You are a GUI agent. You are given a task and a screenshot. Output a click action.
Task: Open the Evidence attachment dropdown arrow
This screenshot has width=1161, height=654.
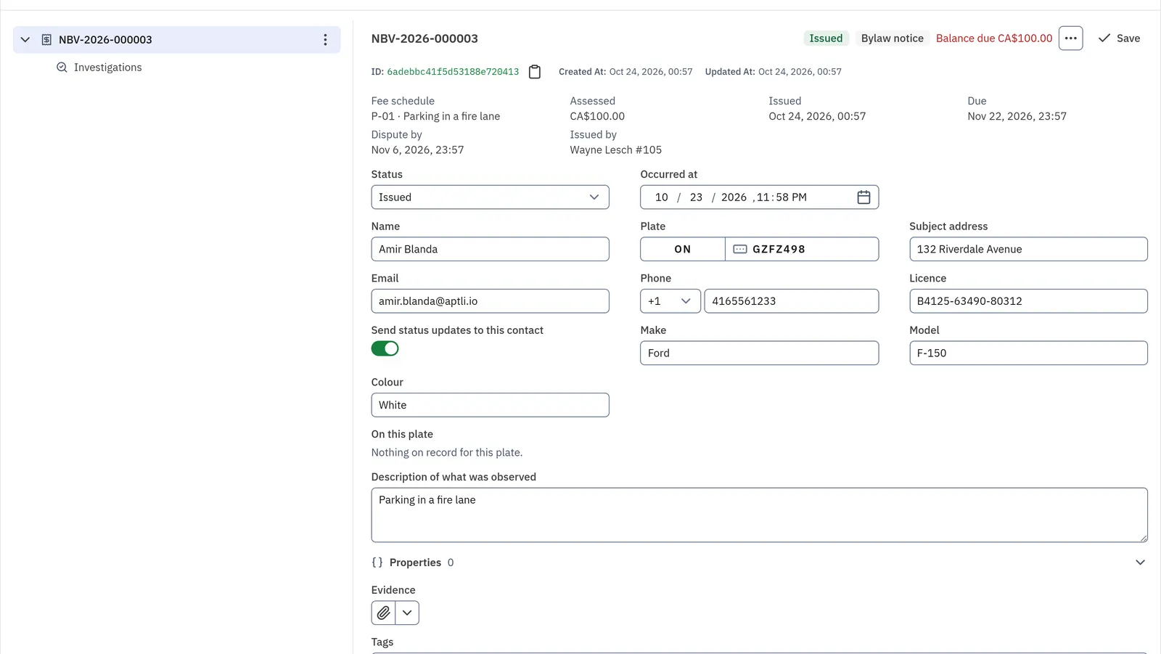pos(407,613)
